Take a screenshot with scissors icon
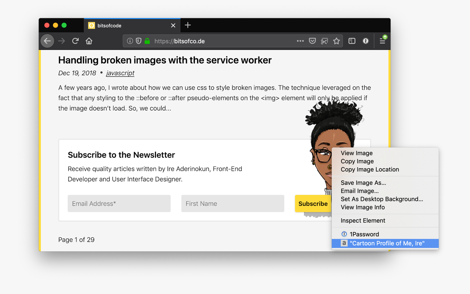Screen dimensions: 470x294 click(x=324, y=41)
